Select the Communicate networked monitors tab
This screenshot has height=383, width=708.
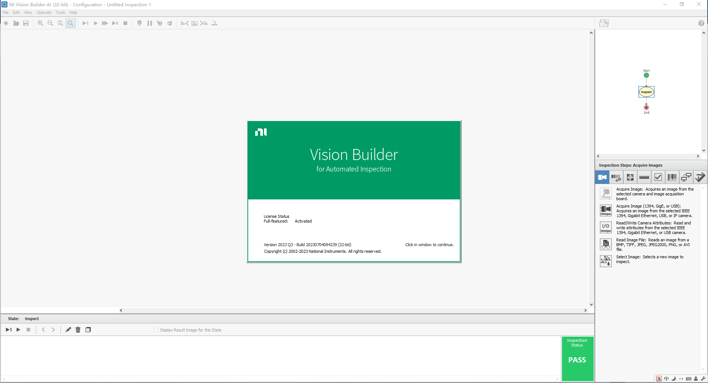click(686, 177)
